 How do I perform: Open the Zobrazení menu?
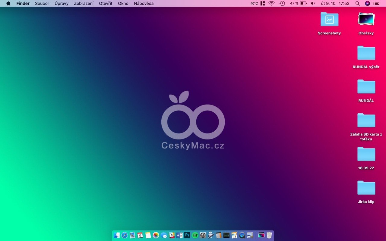click(84, 3)
